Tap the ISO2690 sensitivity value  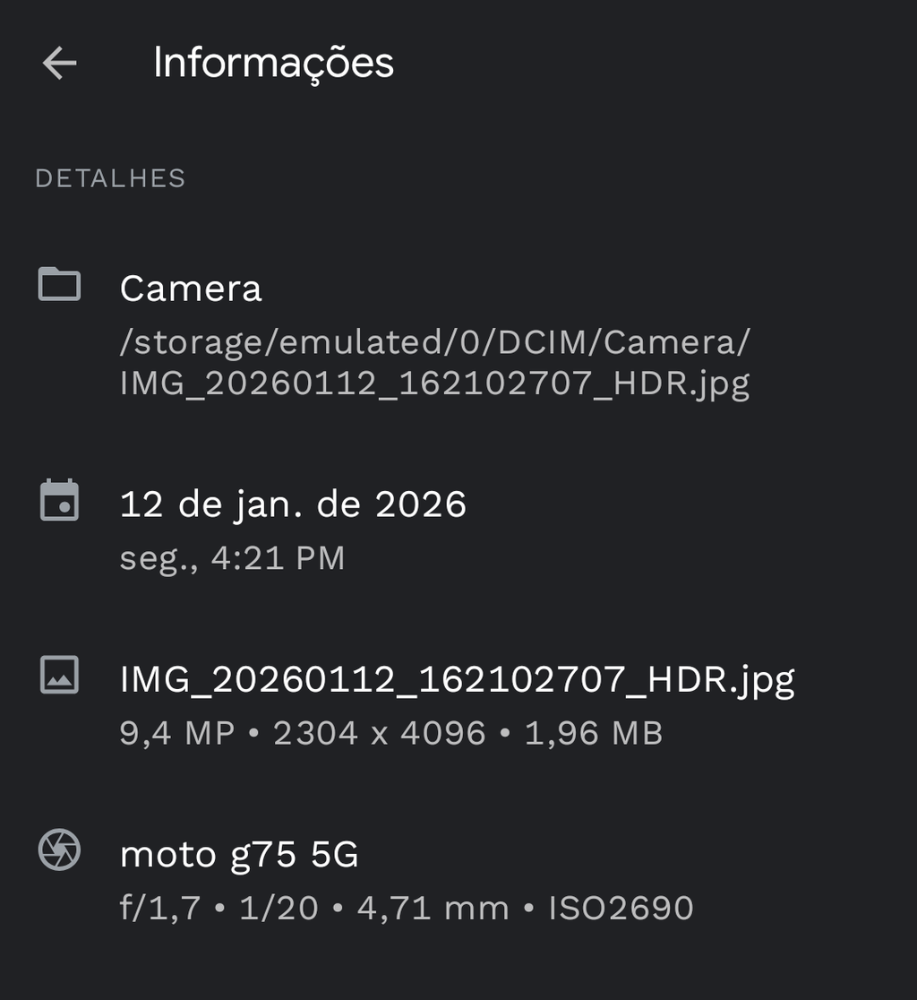click(621, 908)
